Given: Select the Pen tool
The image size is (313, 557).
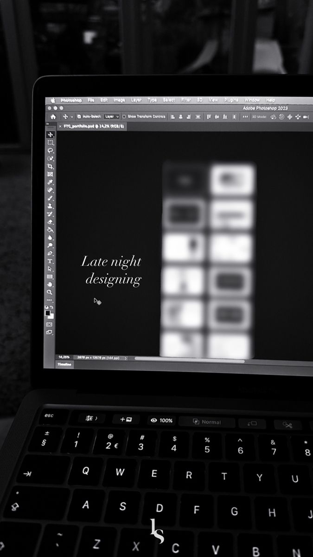Looking at the screenshot, I should (x=51, y=253).
